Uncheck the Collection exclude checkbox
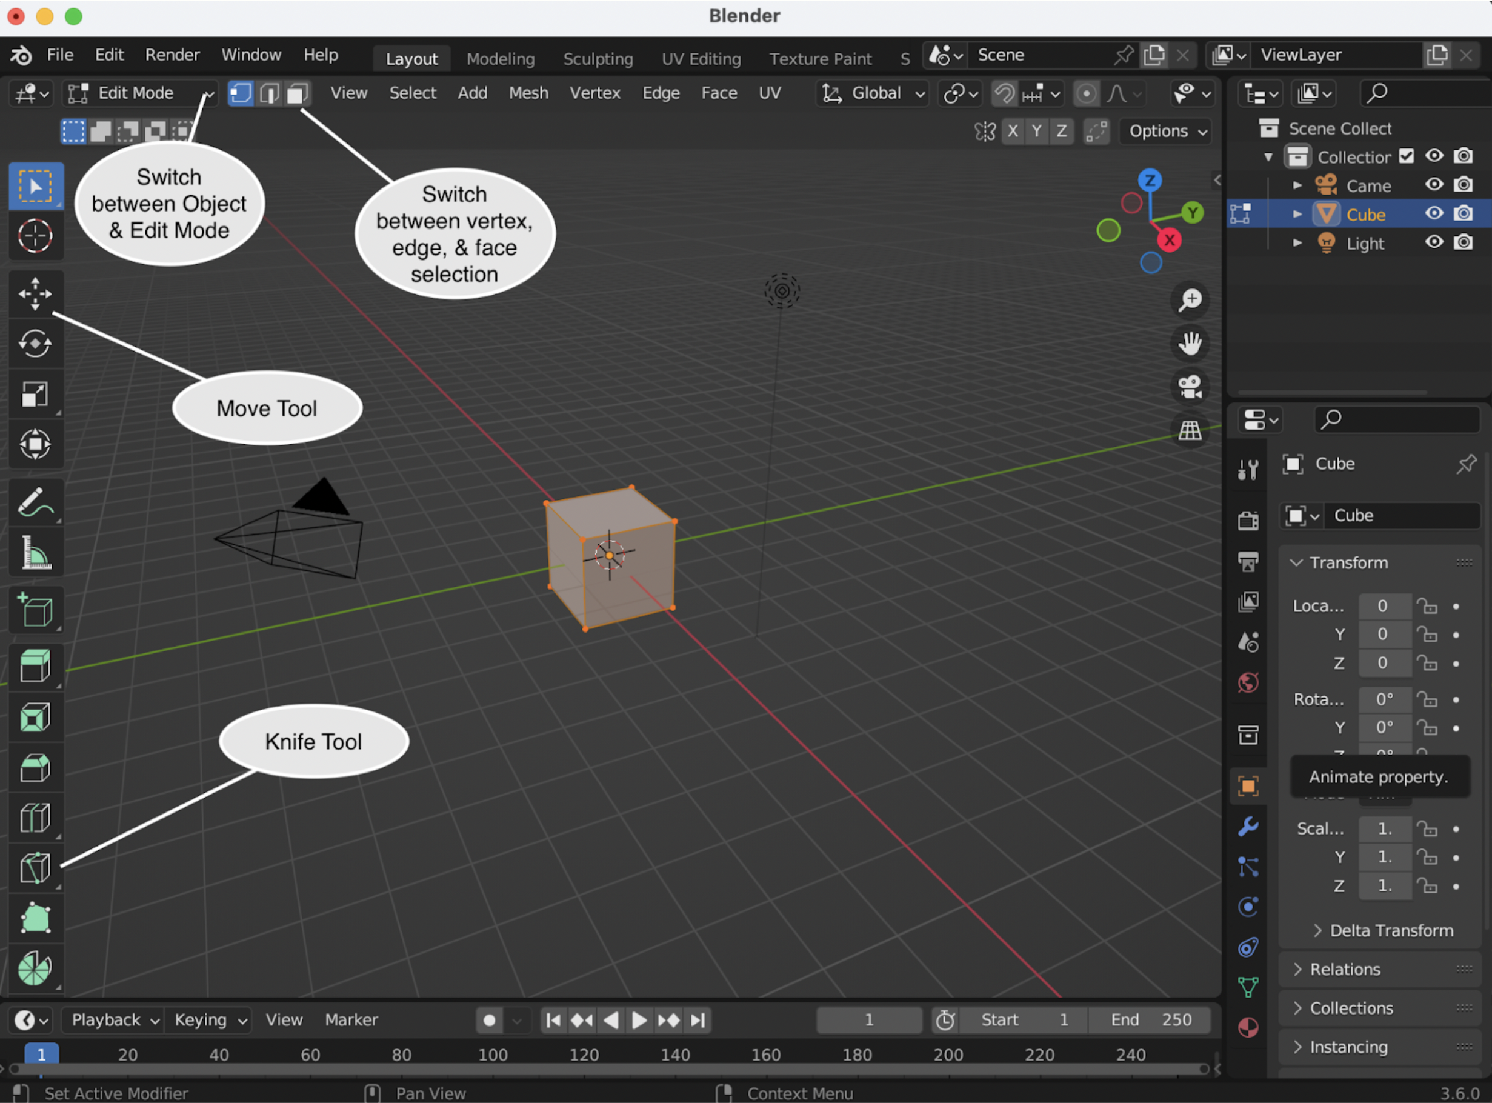 click(x=1407, y=156)
